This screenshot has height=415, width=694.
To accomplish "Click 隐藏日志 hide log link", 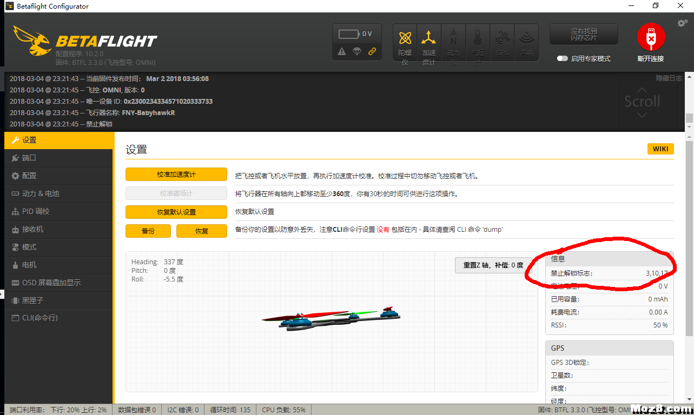I will pyautogui.click(x=669, y=78).
